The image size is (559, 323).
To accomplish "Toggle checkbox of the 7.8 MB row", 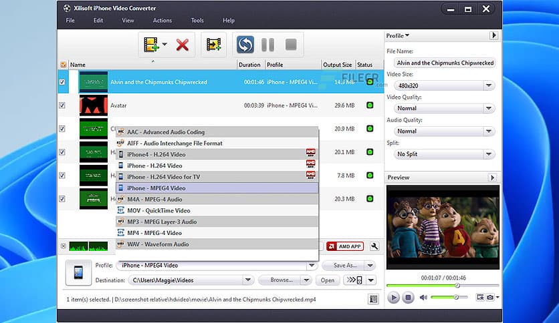I will [62, 176].
